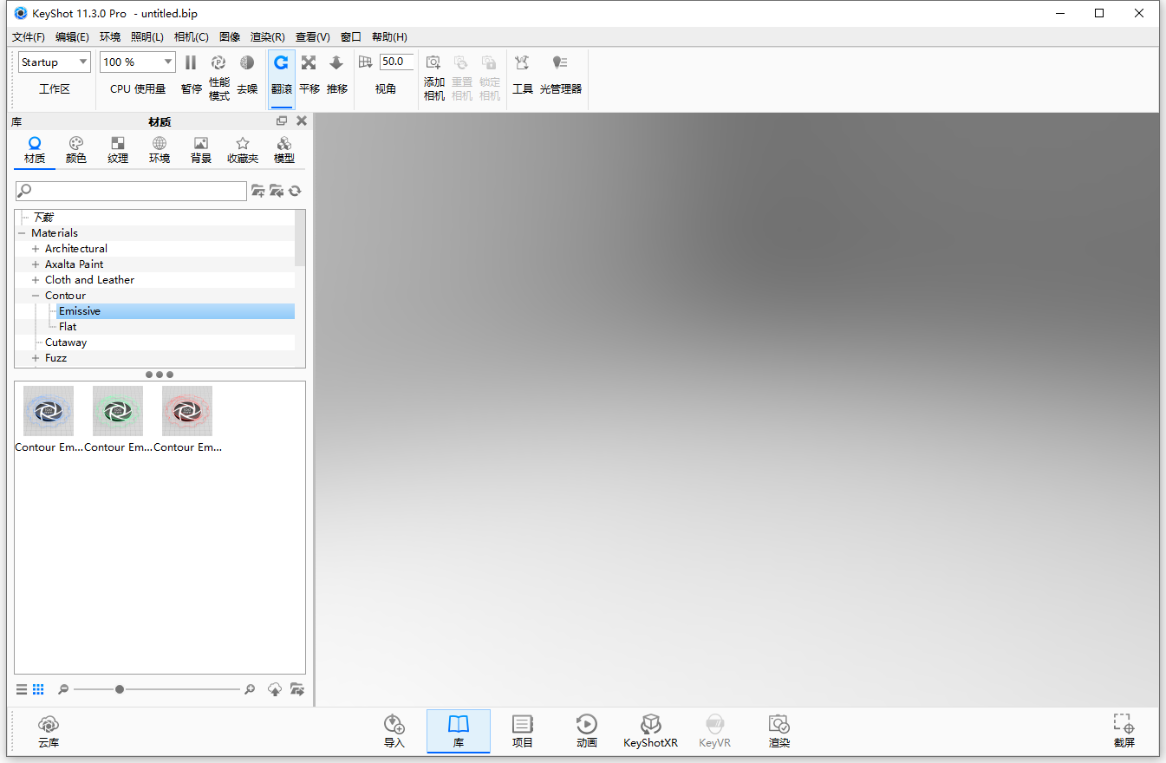Open the Import dialog

pyautogui.click(x=394, y=731)
